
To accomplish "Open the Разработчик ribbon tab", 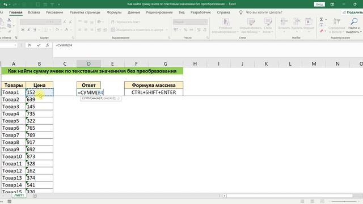I will pyautogui.click(x=200, y=12).
